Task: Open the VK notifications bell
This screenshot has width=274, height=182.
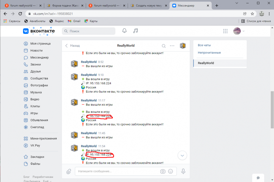Action: 124,31
